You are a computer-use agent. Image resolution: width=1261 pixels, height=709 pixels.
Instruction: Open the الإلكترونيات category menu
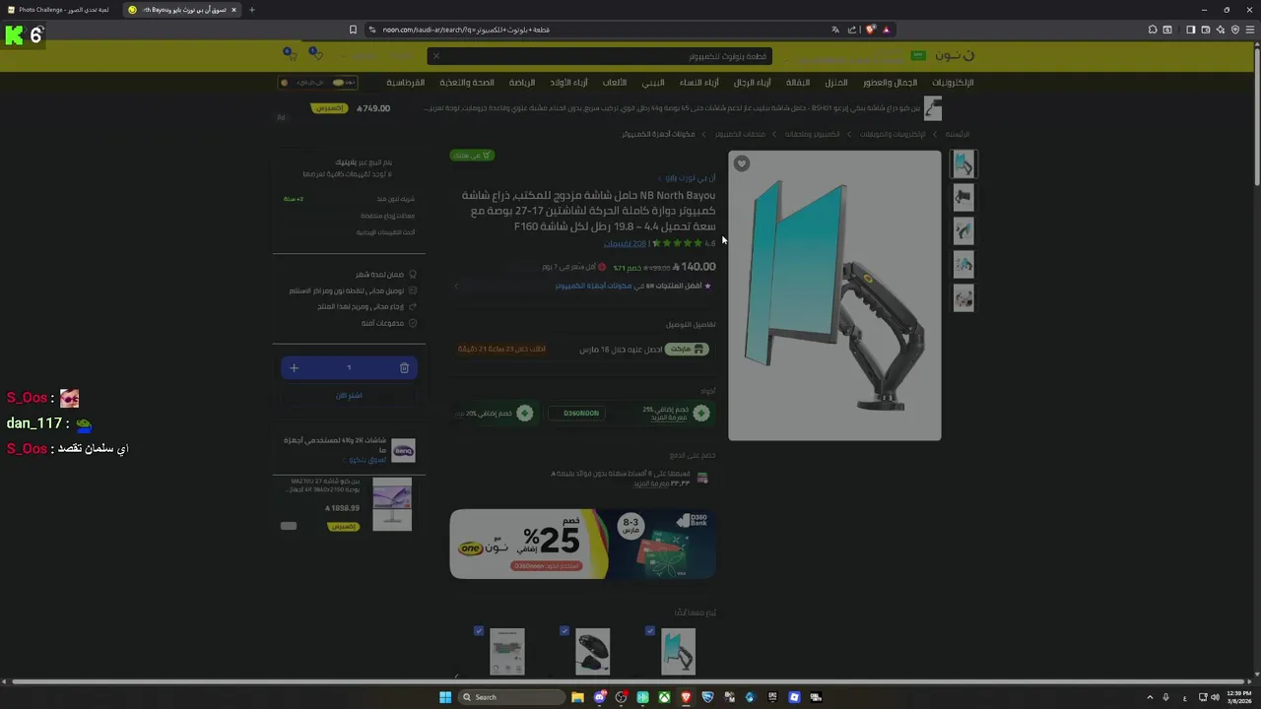[953, 83]
